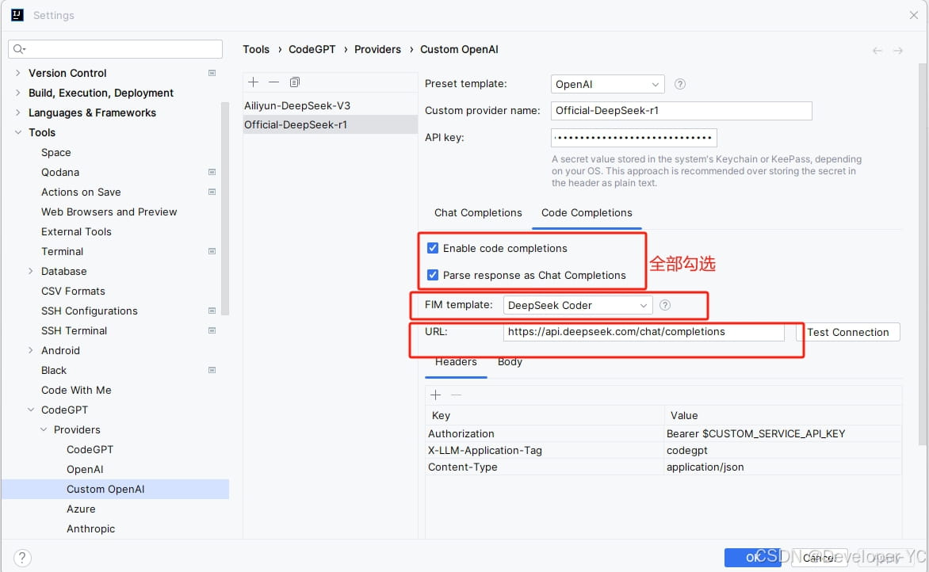
Task: Open the Body tab
Action: tap(510, 362)
